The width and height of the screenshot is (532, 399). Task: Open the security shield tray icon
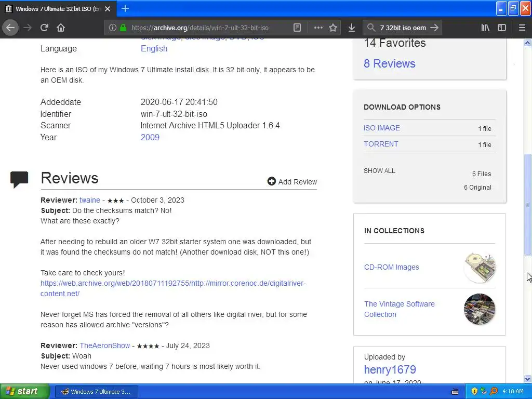pos(474,391)
